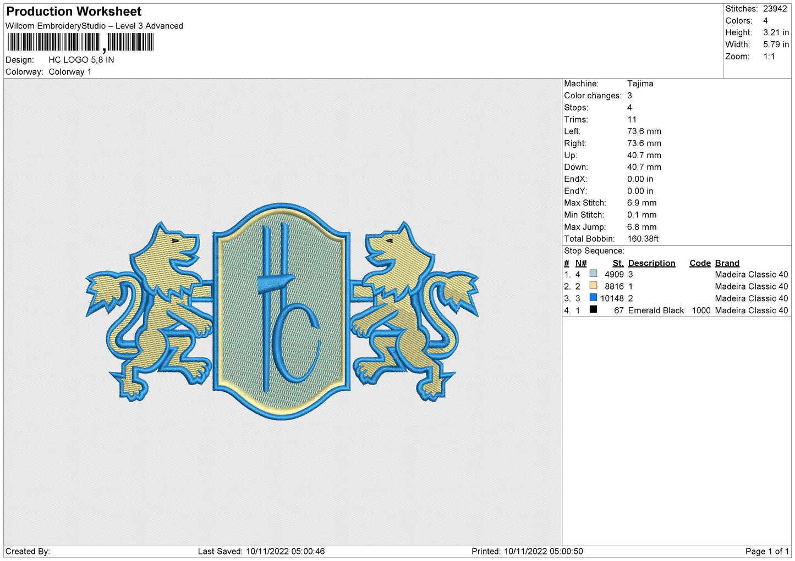Click 'Printed: 10/11/2022 05:00:50' text
Viewport: 795px width, 561px height.
[527, 552]
